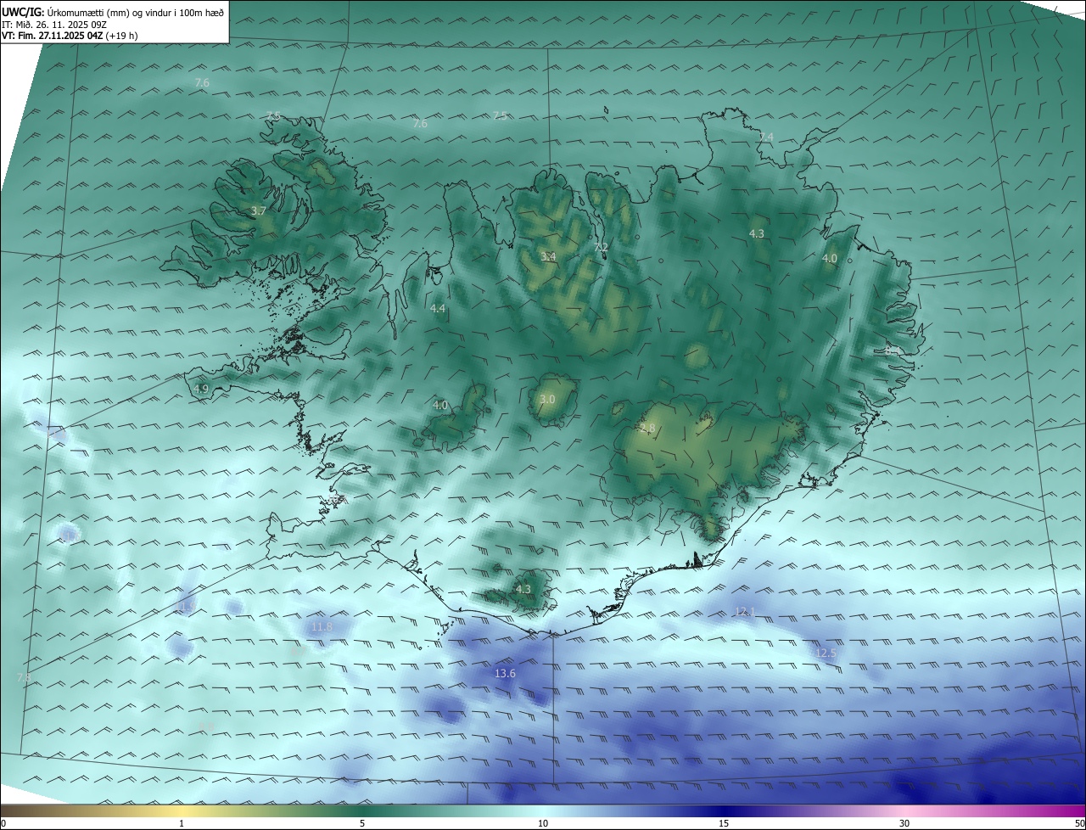
Task: Click the 4.3 value in the northeast highlands
Action: click(x=756, y=233)
